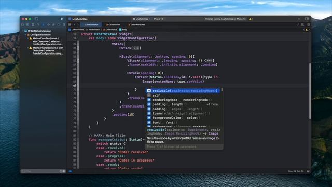The image size is (332, 187).
Task: Expand the folded VStack code ellipsis
Action: pos(209,61)
